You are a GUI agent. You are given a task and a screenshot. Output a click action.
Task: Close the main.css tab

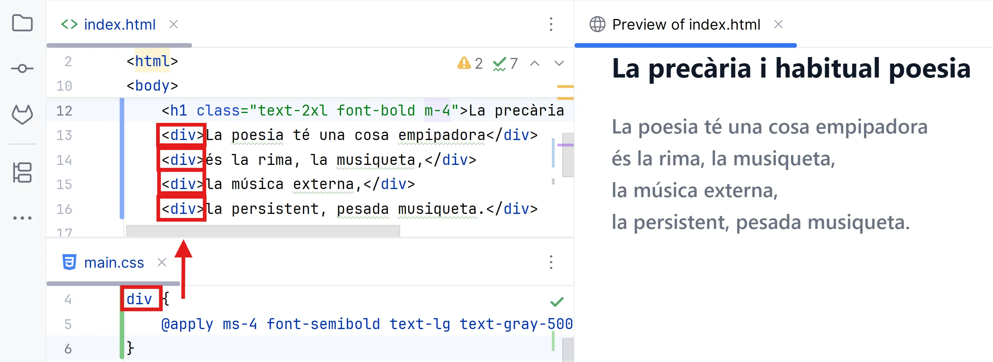coord(162,263)
